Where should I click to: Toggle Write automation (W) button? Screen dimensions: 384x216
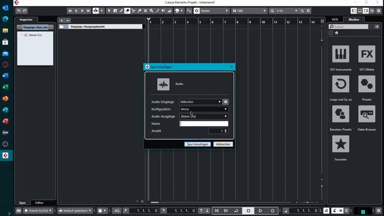click(x=88, y=11)
